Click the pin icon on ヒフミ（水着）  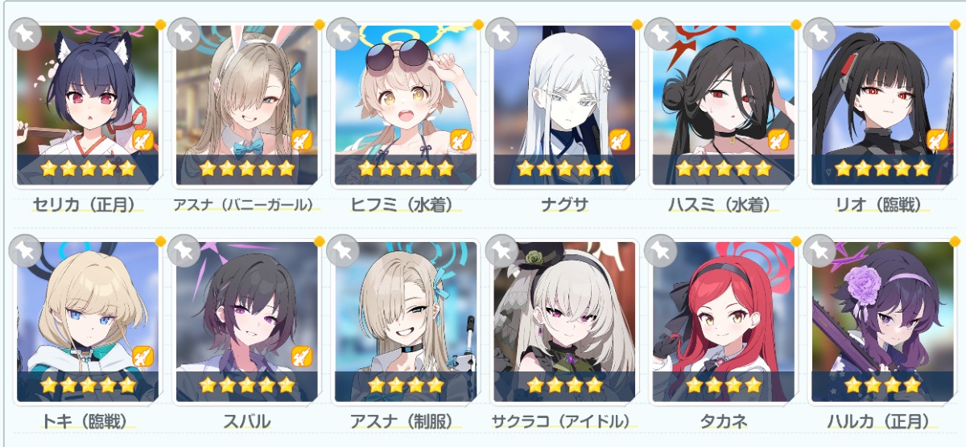click(x=344, y=34)
